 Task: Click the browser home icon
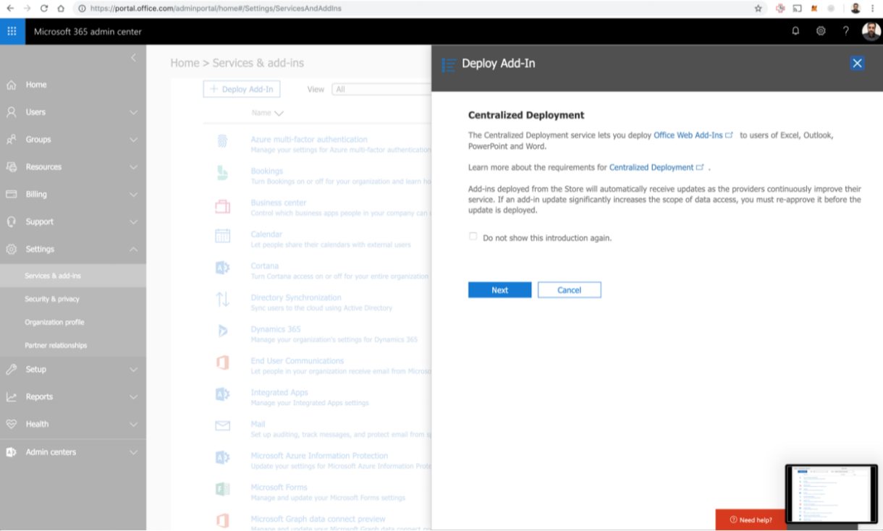[61, 9]
